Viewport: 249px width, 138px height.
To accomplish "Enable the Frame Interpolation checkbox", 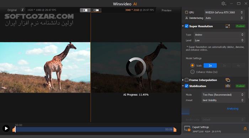I will click(187, 80).
